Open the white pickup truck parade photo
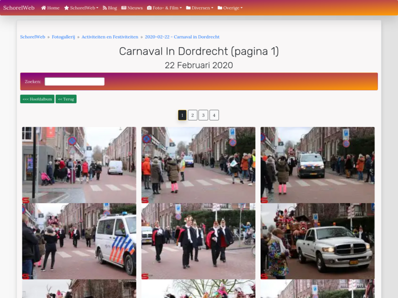 (317, 241)
